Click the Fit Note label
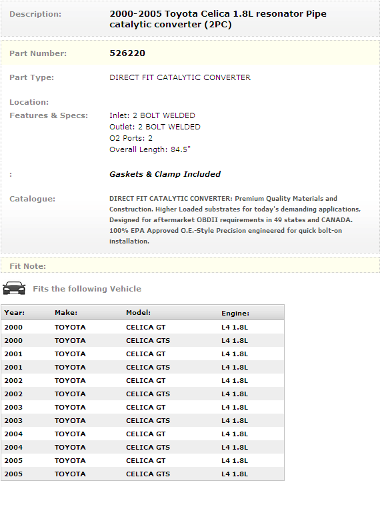The height and width of the screenshot is (513, 380). [x=28, y=266]
